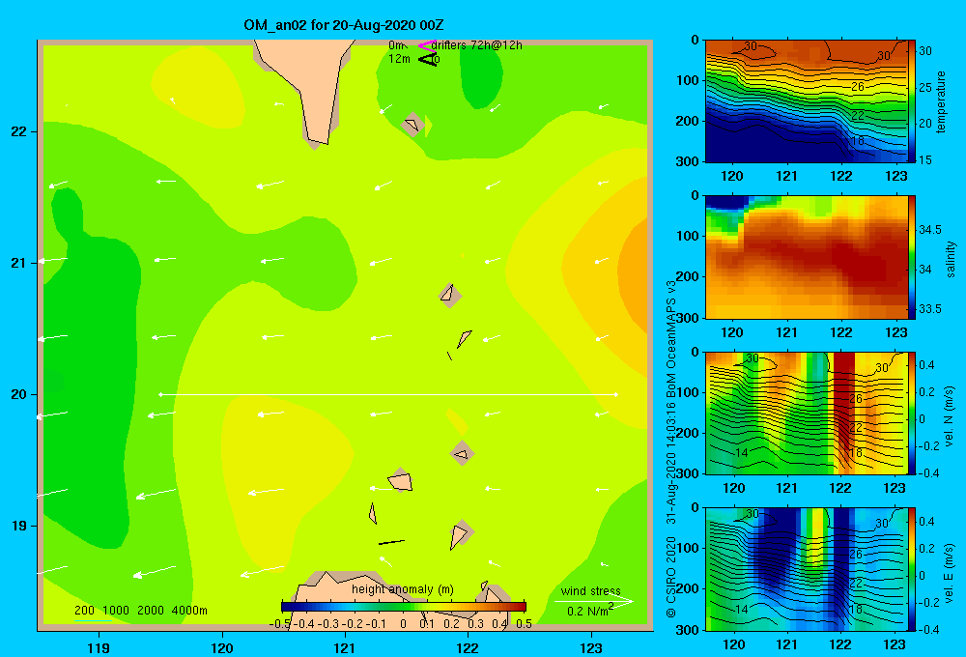The height and width of the screenshot is (657, 966).
Task: Click the '200 1000 2000 4000m' depth legend
Action: point(140,611)
